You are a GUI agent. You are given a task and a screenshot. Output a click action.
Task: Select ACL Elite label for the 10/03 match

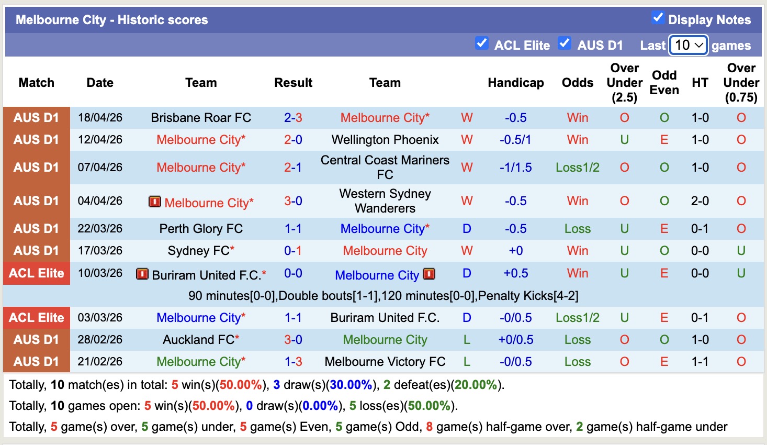(37, 273)
